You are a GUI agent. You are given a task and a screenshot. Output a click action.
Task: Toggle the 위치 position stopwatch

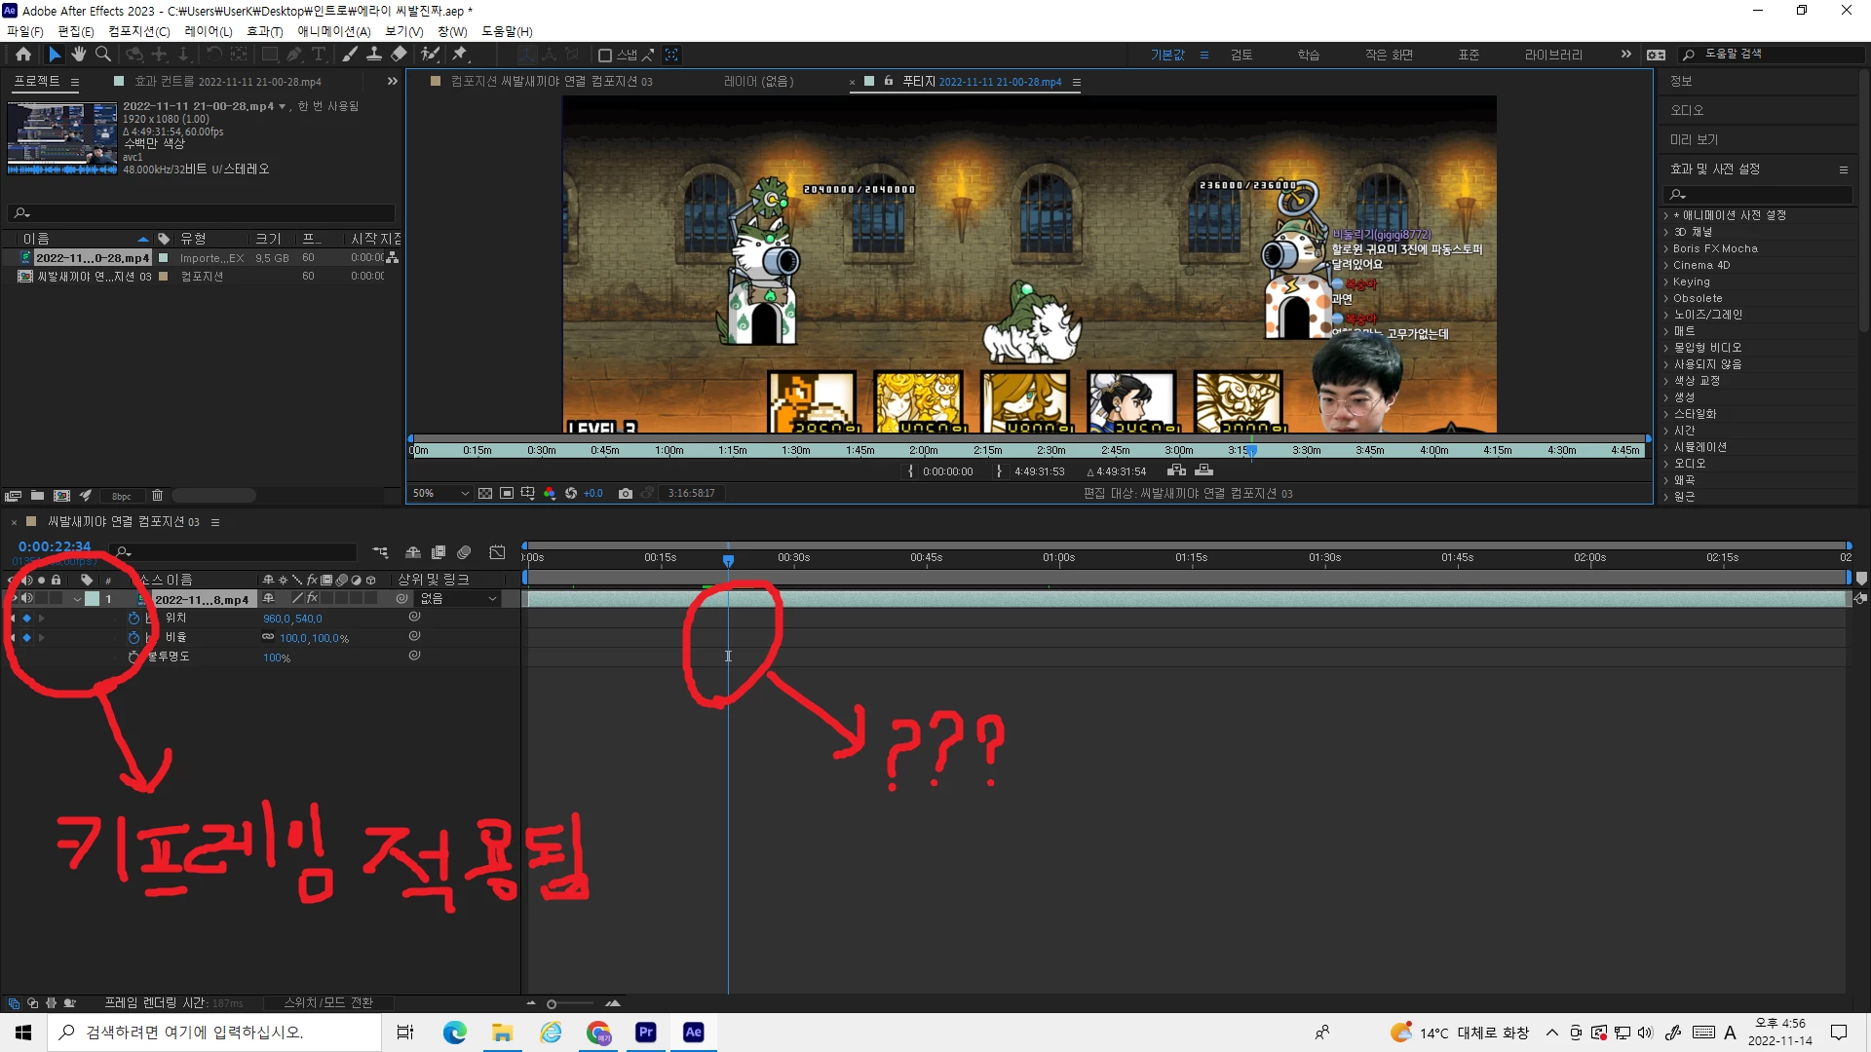point(134,619)
